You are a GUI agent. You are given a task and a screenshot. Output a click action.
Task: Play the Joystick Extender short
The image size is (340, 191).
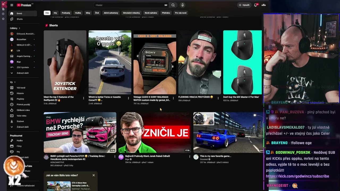pos(65,62)
